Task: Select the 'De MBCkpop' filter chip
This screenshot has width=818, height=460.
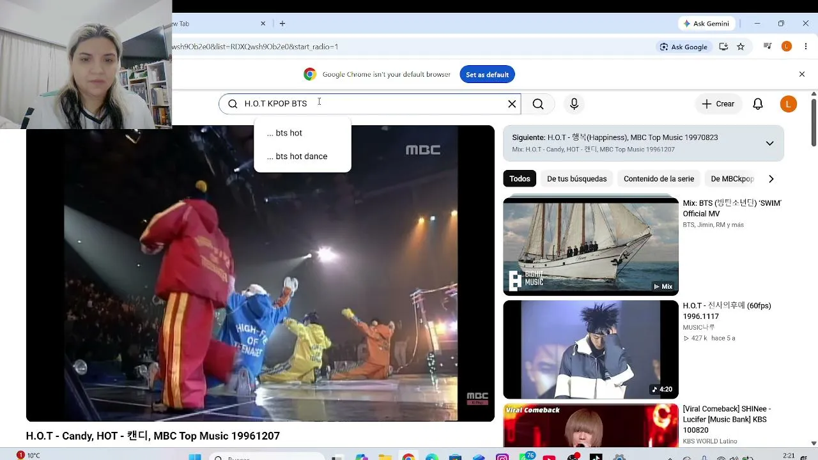Action: pos(732,179)
